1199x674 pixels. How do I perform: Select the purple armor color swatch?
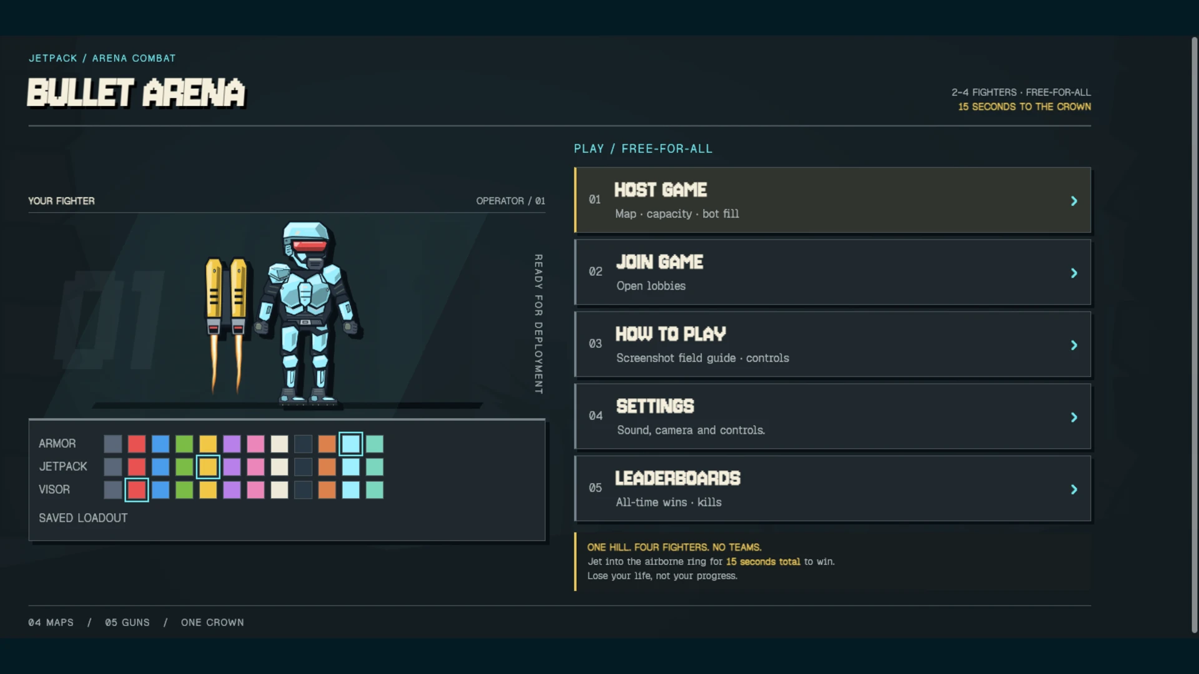tap(232, 444)
